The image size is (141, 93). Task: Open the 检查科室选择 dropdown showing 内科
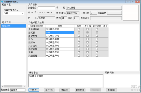13,13
